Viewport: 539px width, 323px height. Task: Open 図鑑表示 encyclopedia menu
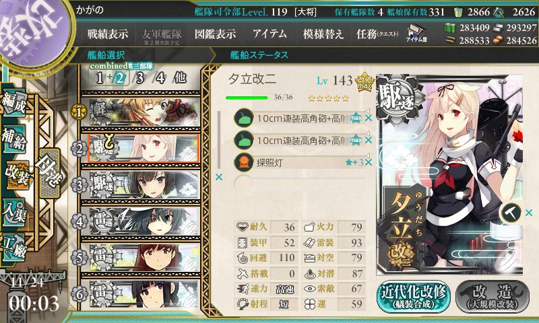(x=215, y=34)
